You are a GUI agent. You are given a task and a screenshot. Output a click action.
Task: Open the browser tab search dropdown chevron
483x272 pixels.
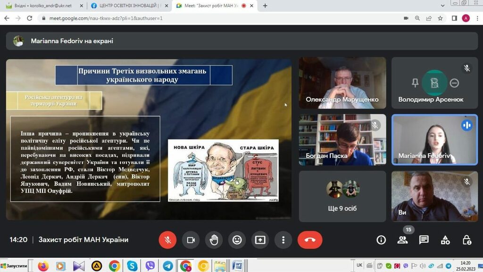pyautogui.click(x=442, y=6)
